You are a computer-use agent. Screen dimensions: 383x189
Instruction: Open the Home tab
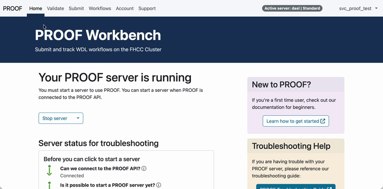35,8
